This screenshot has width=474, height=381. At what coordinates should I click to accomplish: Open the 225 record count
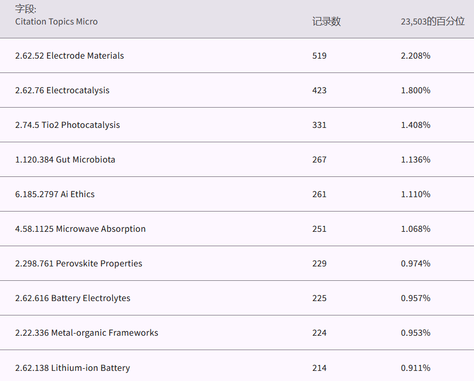319,298
